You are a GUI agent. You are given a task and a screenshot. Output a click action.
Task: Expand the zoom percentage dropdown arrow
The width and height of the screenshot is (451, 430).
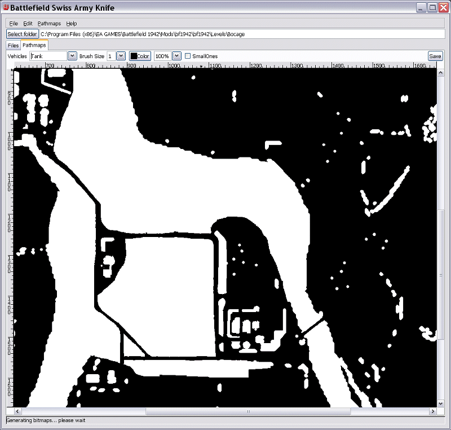(176, 56)
